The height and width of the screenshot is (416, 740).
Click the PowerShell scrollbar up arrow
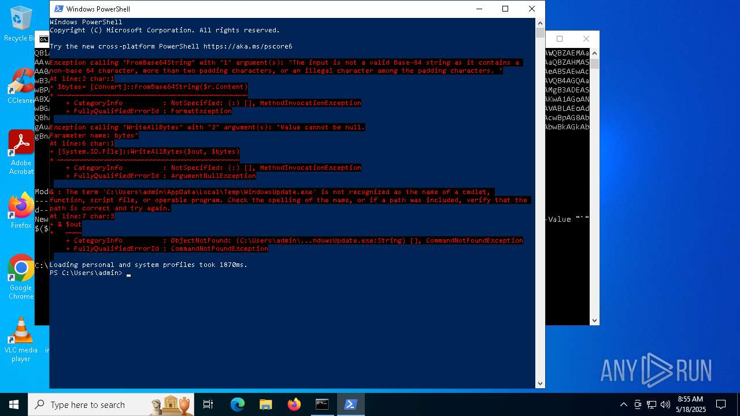pos(540,23)
